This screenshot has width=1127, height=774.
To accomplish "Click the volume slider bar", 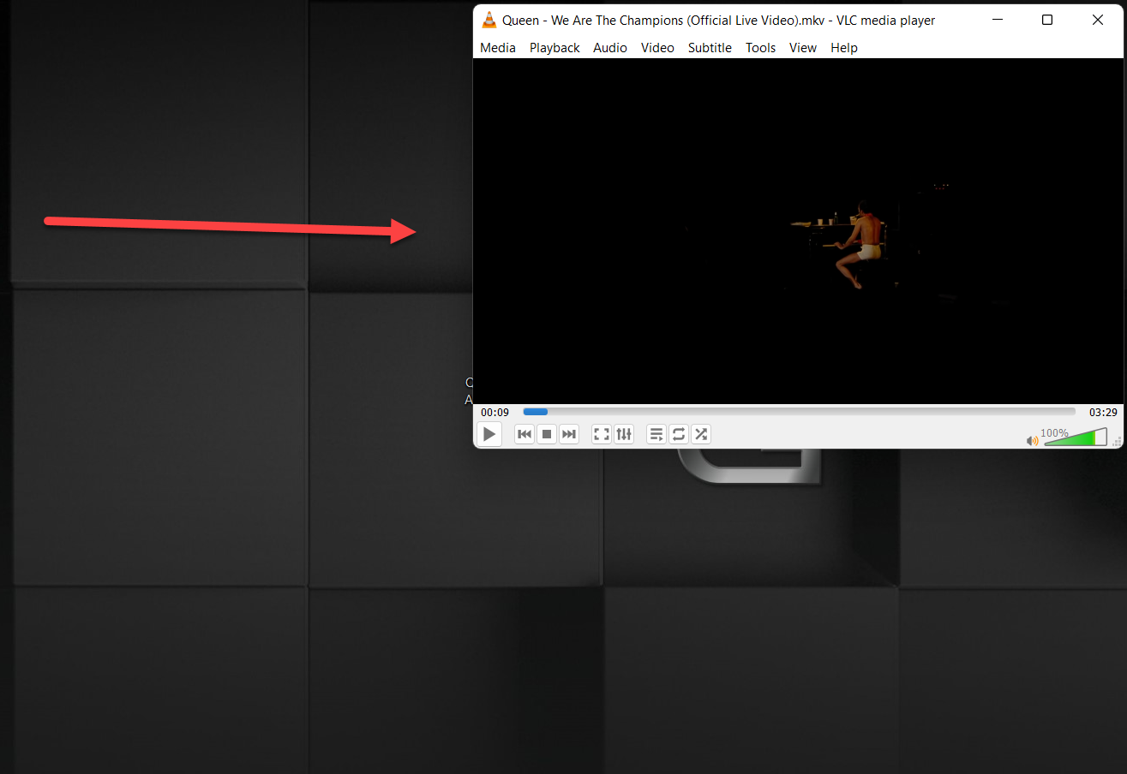I will (1075, 438).
